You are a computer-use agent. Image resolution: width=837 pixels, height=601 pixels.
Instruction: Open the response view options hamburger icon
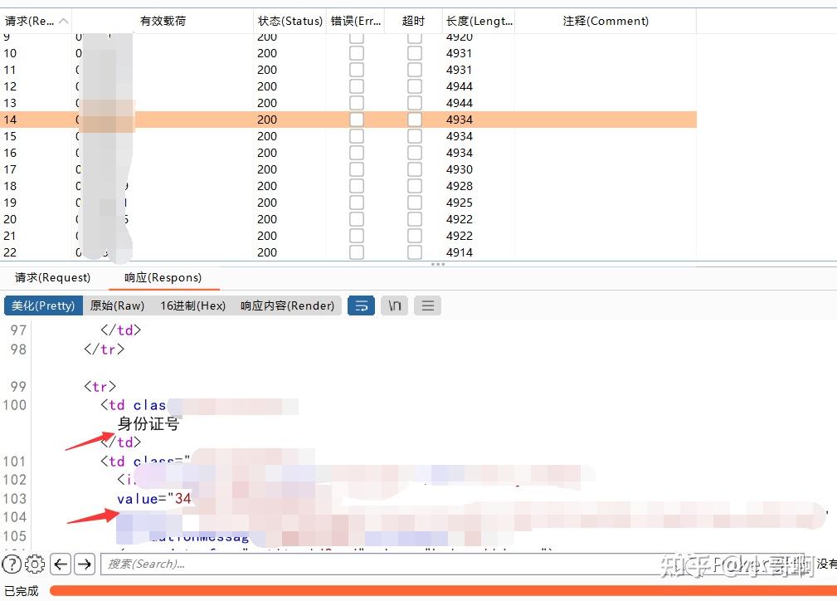426,305
